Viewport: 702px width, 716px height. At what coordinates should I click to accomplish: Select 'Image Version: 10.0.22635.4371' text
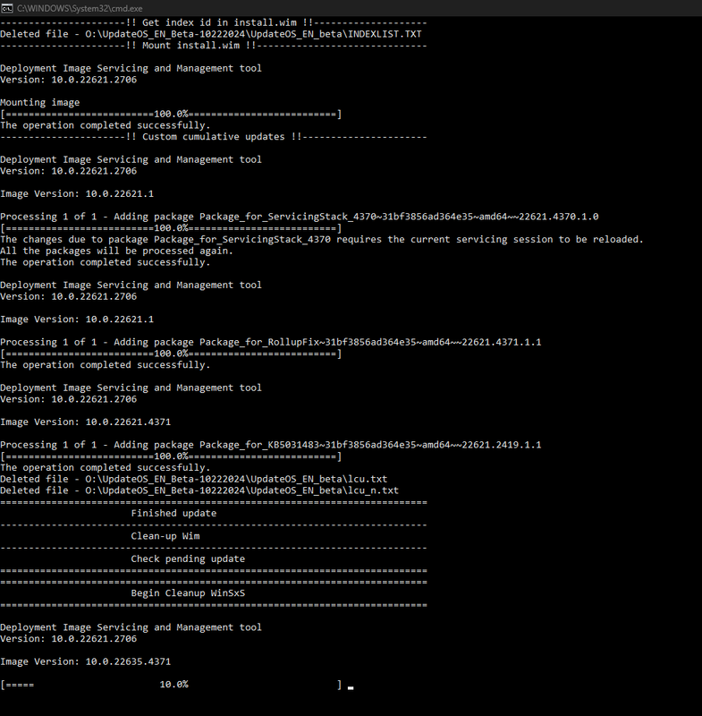tap(85, 661)
